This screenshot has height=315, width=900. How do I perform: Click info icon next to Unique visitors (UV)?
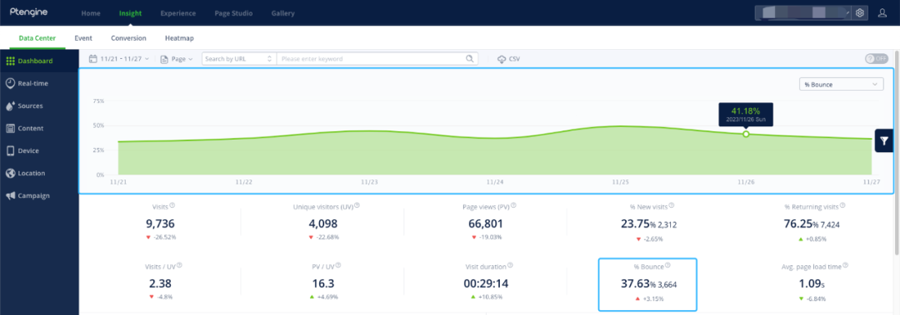click(357, 205)
